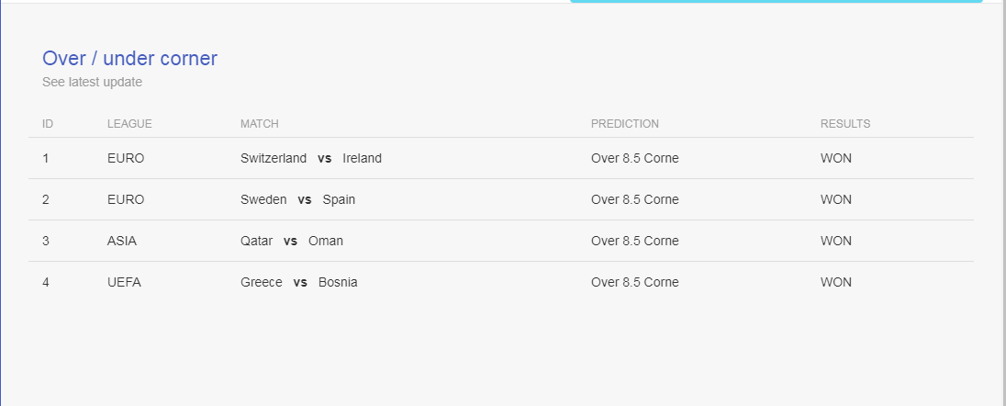Click the MATCH column header
Screen dimensions: 1006x406
coord(259,124)
